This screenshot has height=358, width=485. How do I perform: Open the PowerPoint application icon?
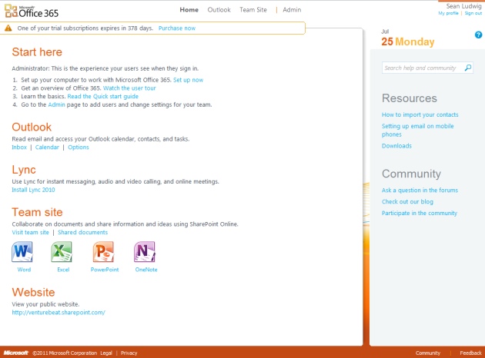[x=104, y=252]
